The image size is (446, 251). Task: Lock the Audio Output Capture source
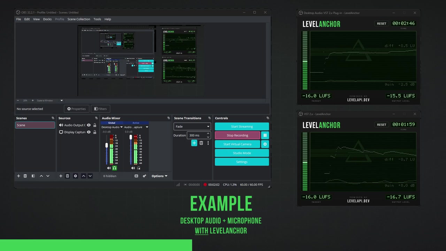(94, 125)
